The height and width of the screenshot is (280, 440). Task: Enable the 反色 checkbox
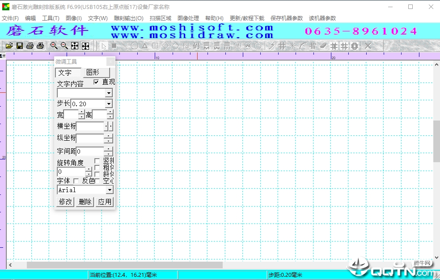pyautogui.click(x=76, y=181)
